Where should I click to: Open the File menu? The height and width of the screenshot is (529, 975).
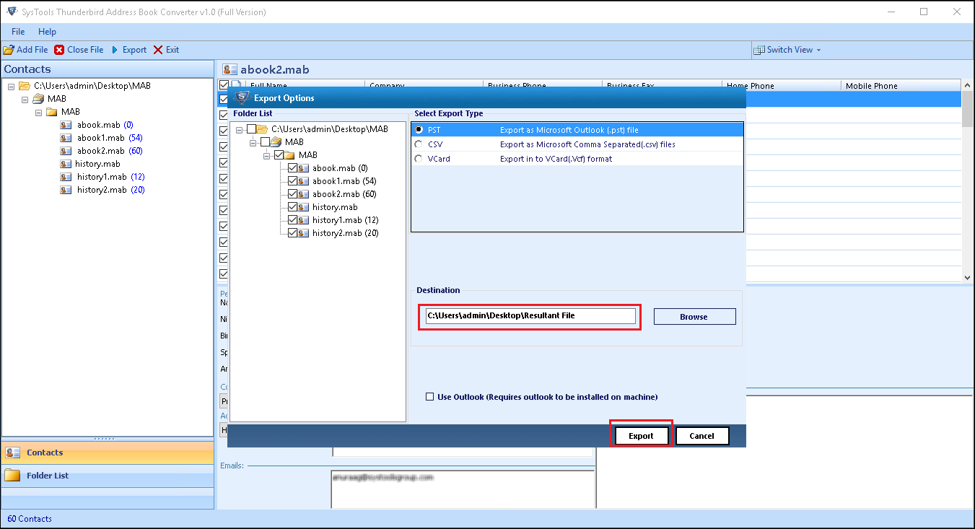pyautogui.click(x=17, y=31)
